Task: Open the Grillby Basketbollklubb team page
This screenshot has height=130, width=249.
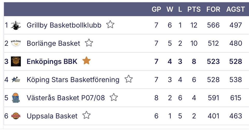Action: tap(64, 25)
